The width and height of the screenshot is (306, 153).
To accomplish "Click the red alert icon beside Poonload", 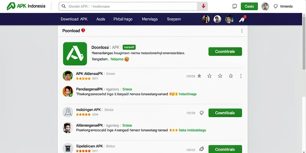I will (x=83, y=30).
